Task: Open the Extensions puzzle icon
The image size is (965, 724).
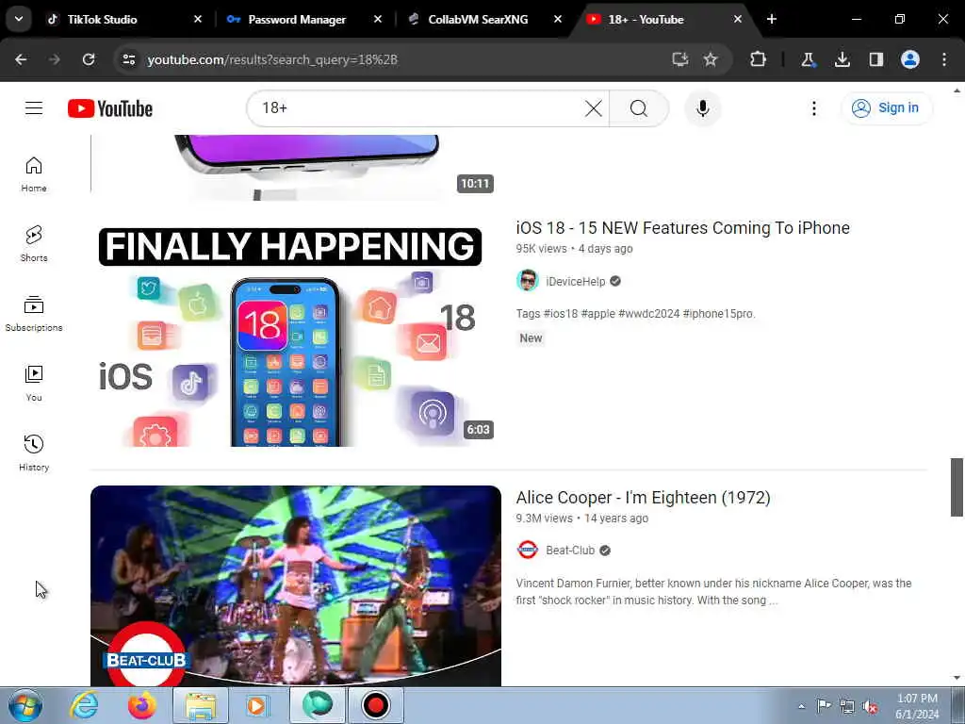Action: pyautogui.click(x=758, y=59)
